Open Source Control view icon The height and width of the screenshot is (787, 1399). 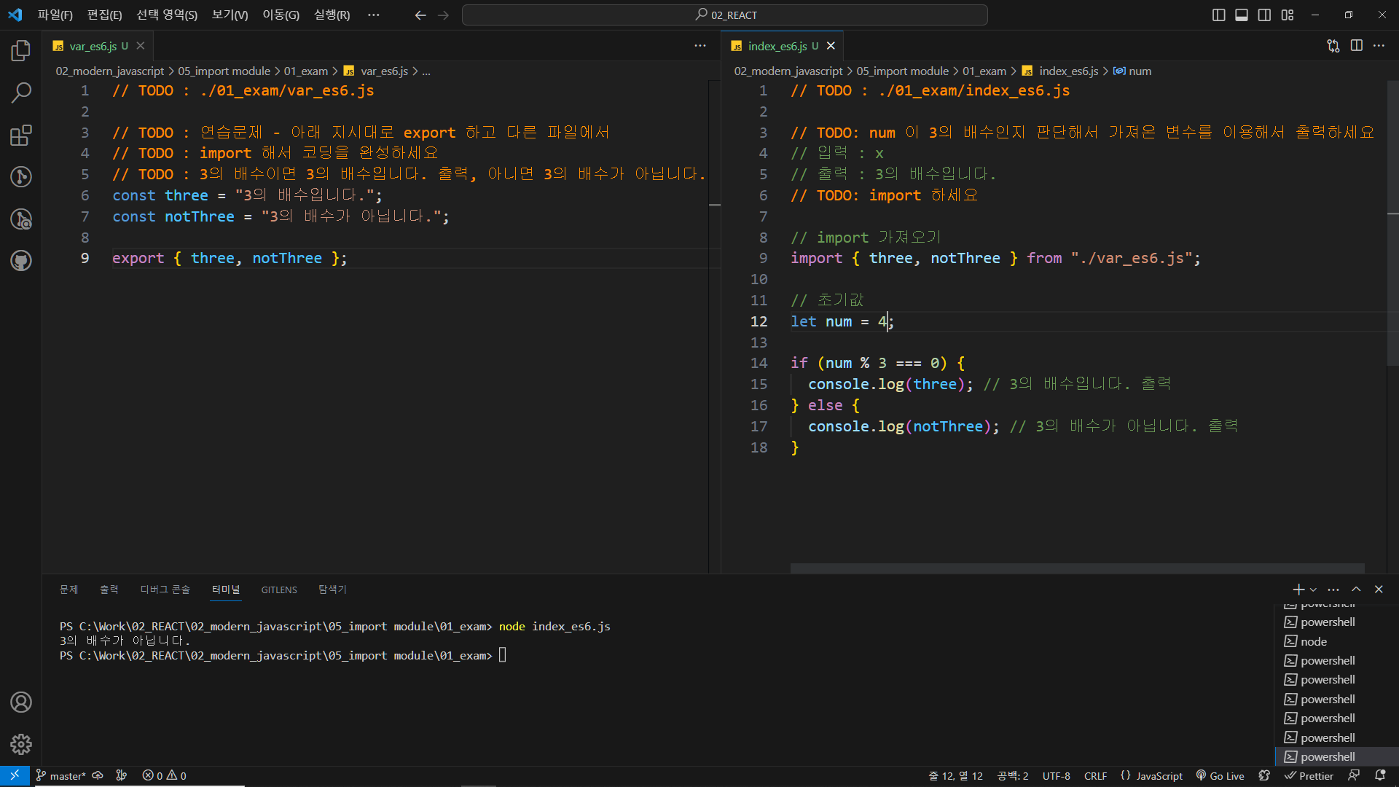[x=21, y=177]
